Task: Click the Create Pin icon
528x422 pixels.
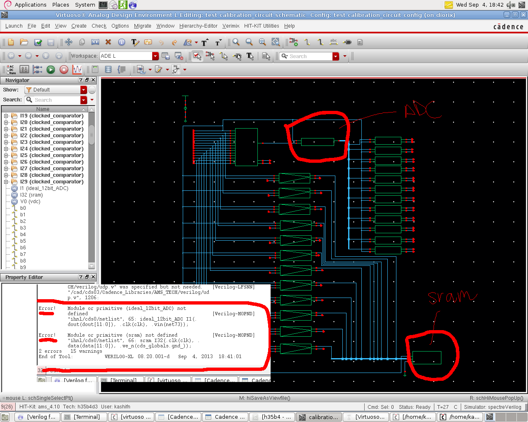Action: point(347,42)
